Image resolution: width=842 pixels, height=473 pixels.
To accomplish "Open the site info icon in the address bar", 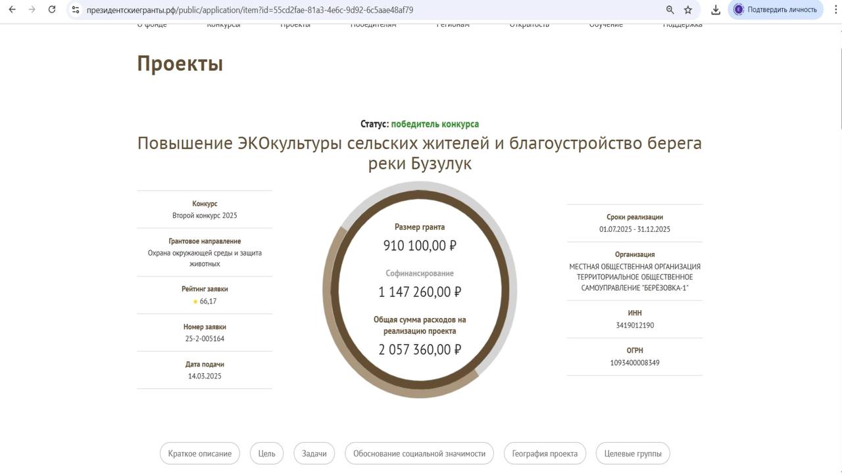I will [x=76, y=10].
